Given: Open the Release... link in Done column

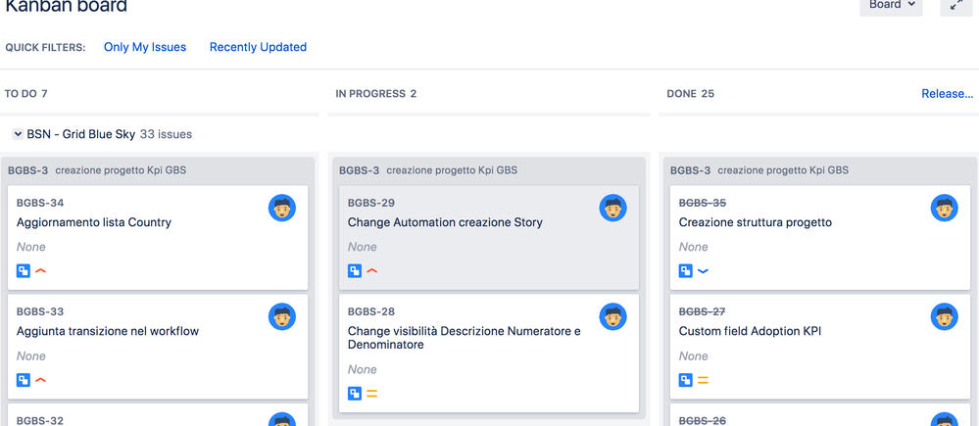Looking at the screenshot, I should pyautogui.click(x=947, y=94).
